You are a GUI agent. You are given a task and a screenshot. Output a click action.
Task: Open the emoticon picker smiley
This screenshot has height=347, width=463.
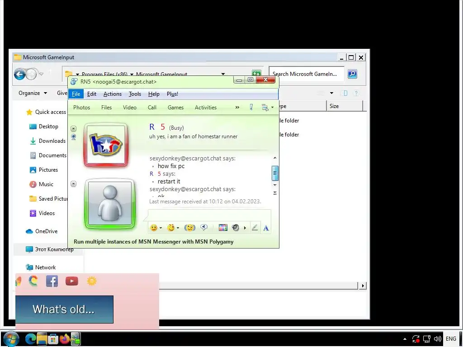(154, 228)
